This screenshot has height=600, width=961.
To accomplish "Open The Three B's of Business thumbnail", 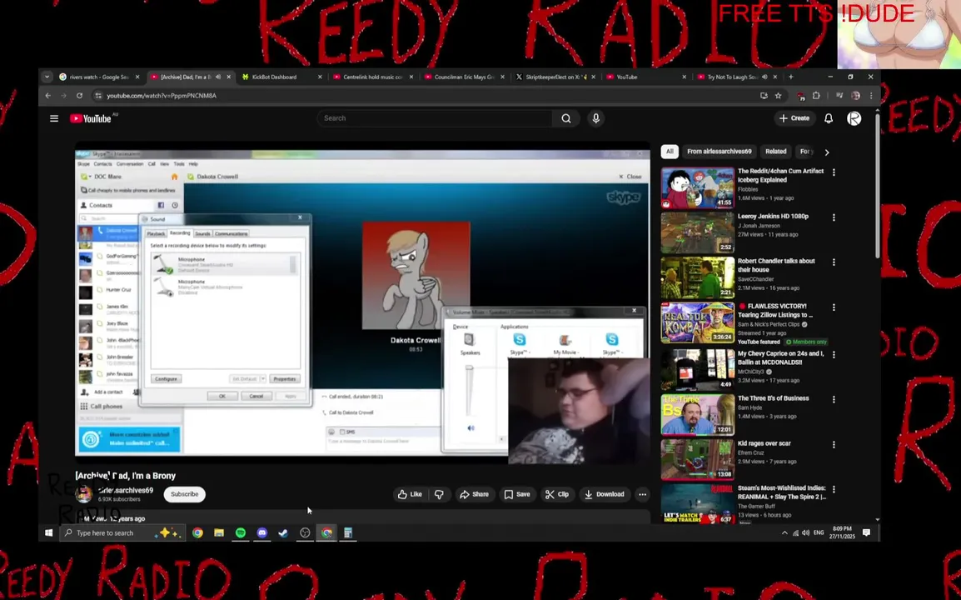I will pyautogui.click(x=698, y=414).
